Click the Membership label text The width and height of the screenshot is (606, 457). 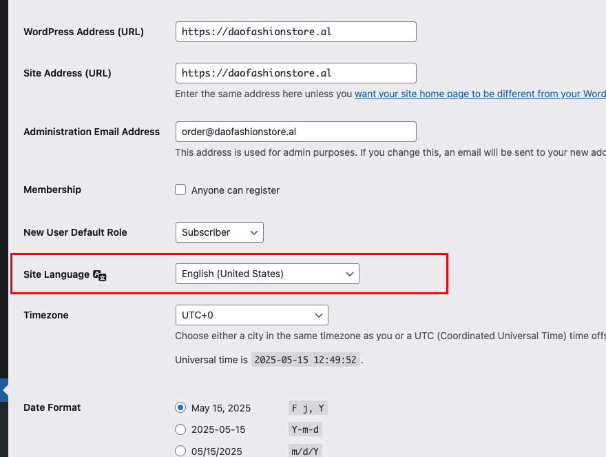pyautogui.click(x=52, y=190)
